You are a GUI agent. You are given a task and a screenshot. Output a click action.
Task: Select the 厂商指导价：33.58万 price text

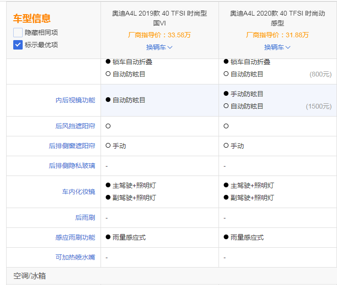coord(160,35)
